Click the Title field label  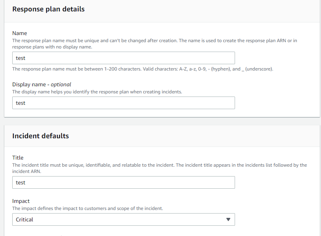point(18,158)
